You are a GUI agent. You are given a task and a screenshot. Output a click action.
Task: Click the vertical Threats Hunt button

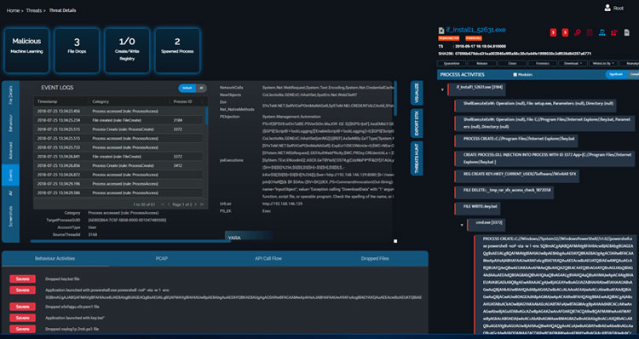click(x=417, y=158)
